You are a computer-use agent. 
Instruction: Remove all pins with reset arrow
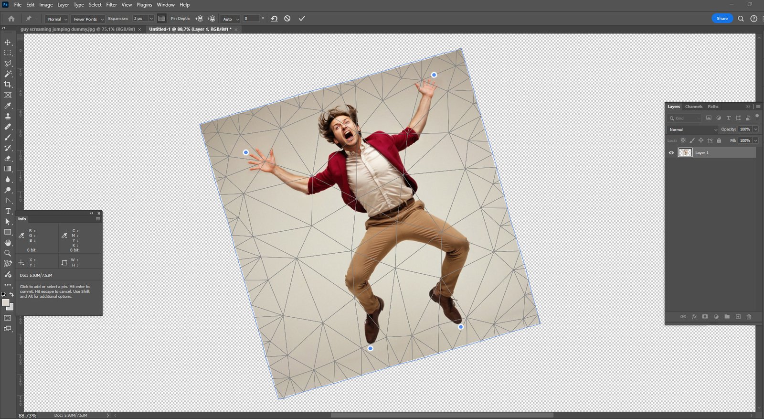pos(274,19)
